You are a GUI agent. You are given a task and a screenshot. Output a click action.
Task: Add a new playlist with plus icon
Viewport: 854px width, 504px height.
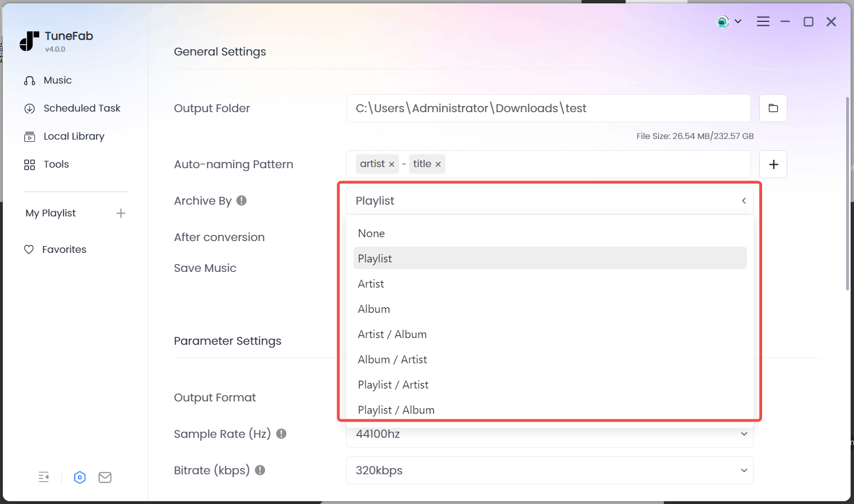click(120, 213)
